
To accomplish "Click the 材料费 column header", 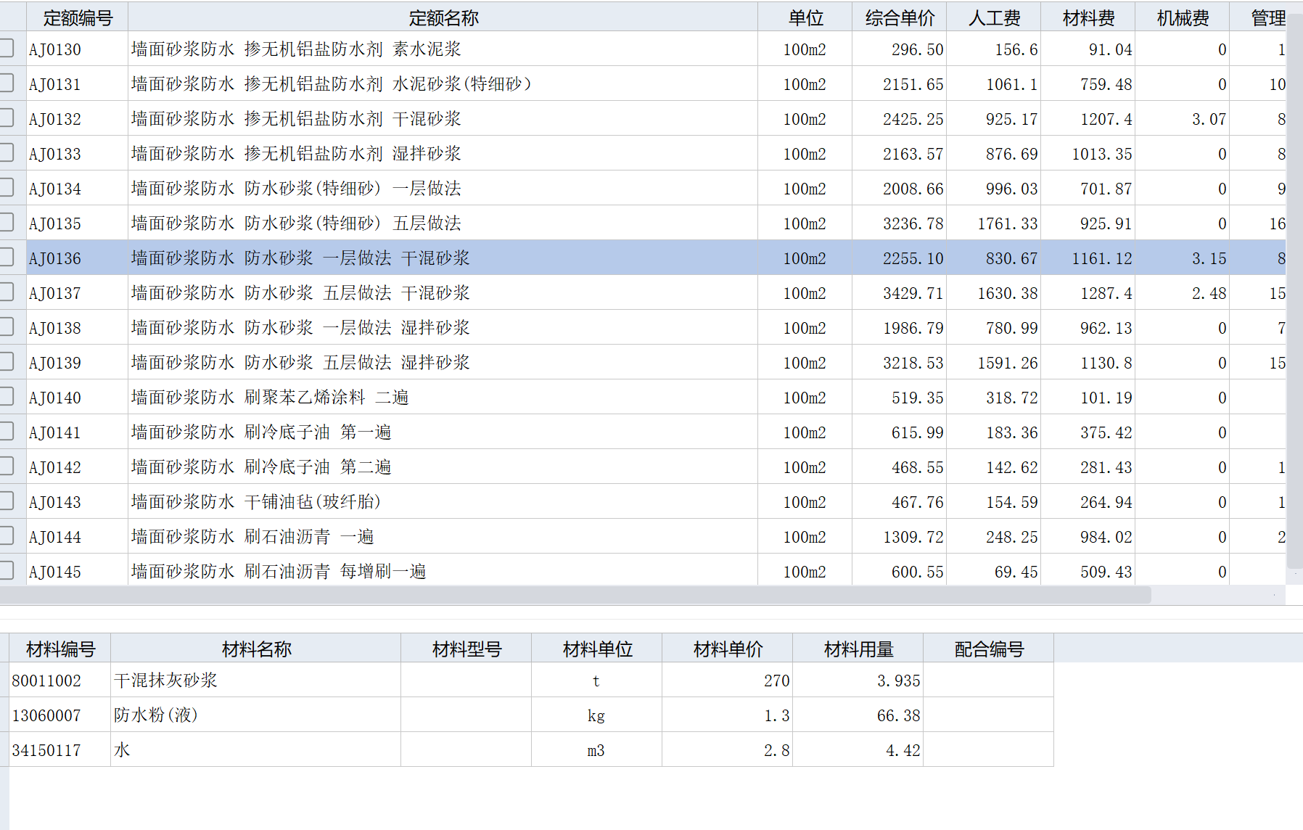I will point(1088,17).
